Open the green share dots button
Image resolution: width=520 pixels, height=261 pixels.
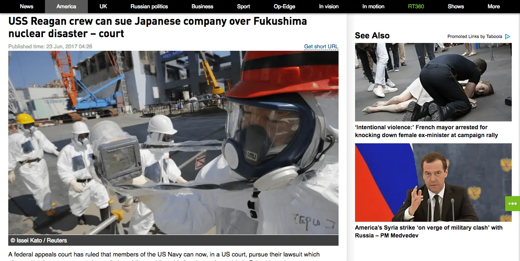pos(513,204)
